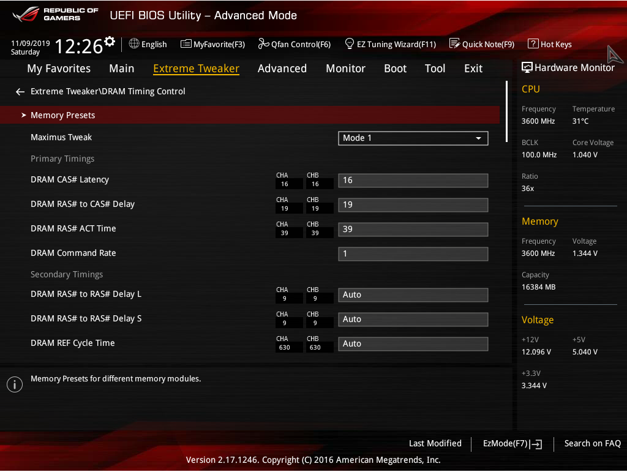This screenshot has height=472, width=627.
Task: Click the back arrow beside DRAM Timing Control
Action: click(20, 92)
